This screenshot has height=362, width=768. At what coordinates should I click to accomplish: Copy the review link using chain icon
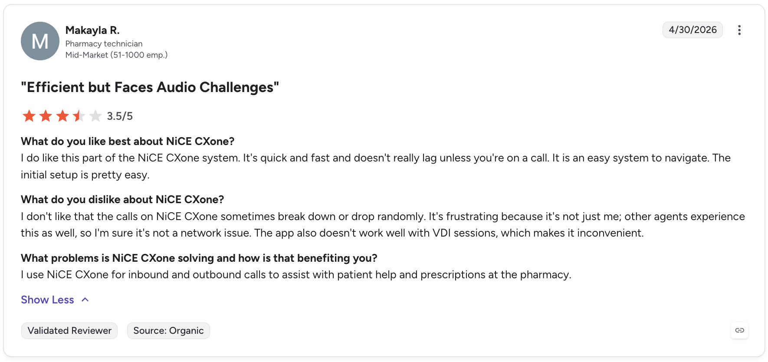740,330
